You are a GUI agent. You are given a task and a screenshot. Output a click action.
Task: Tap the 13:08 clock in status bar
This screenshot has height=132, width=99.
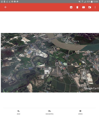click(95, 2)
